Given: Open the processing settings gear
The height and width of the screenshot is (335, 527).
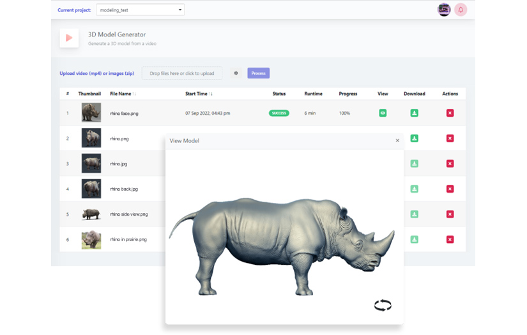Looking at the screenshot, I should (236, 73).
